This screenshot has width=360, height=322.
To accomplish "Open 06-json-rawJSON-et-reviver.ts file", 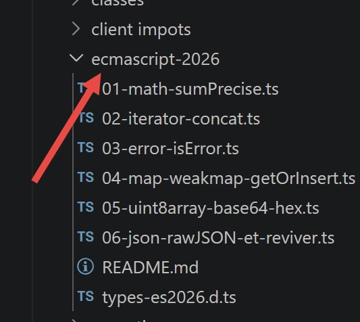I will pyautogui.click(x=218, y=238).
